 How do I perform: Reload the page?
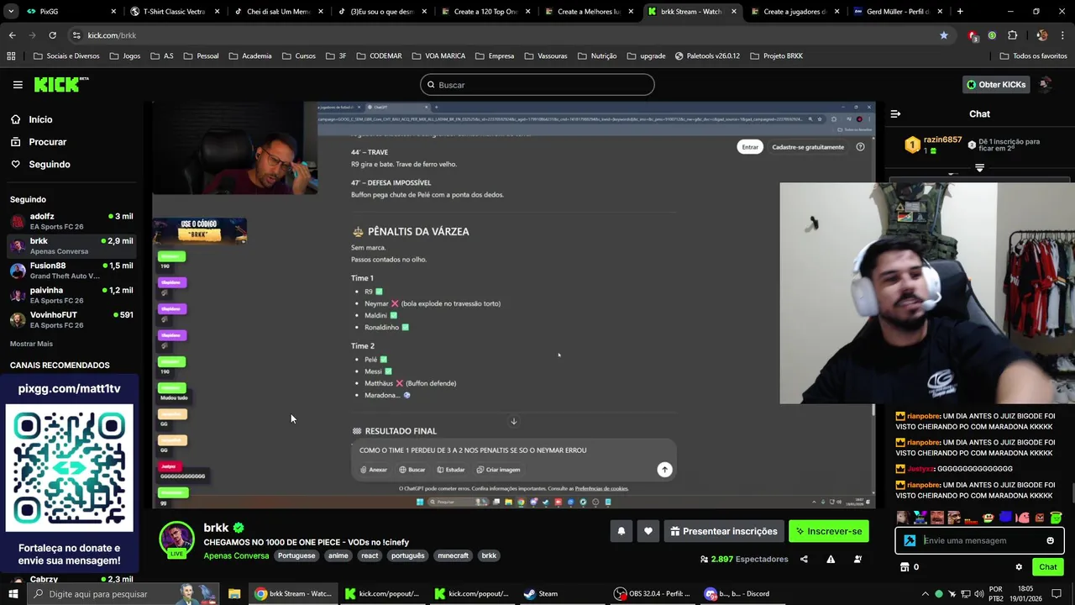52,35
